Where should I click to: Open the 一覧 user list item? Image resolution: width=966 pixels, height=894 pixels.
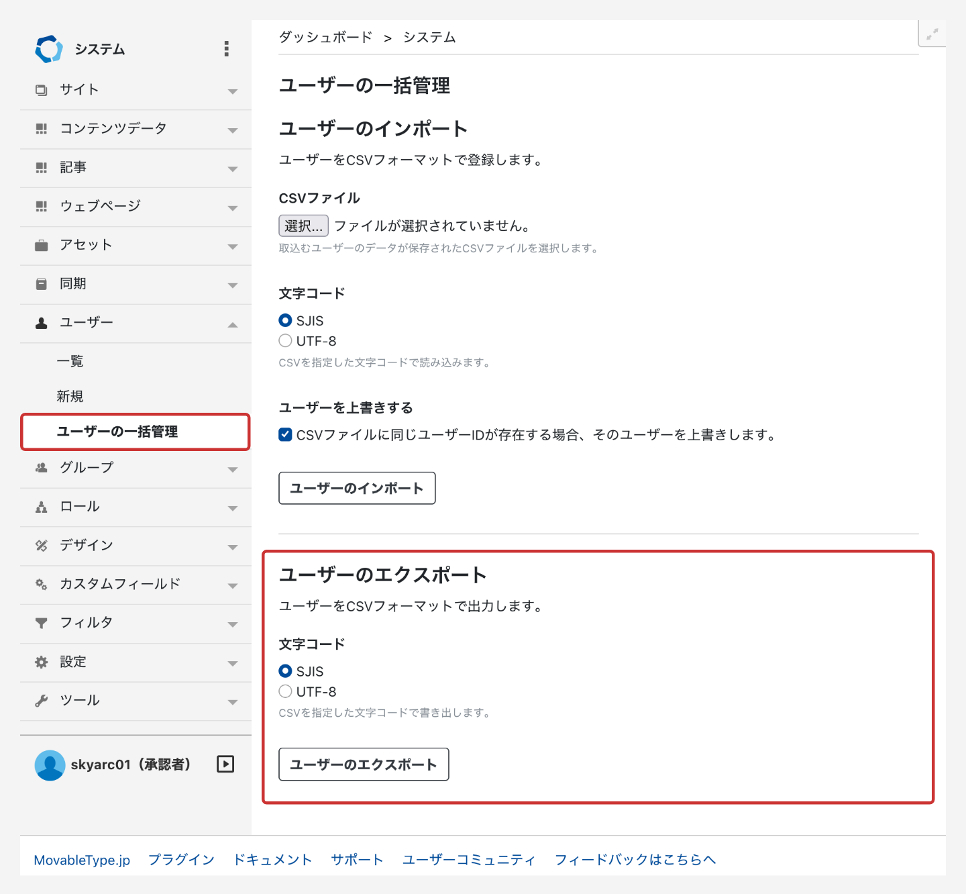[x=70, y=362]
